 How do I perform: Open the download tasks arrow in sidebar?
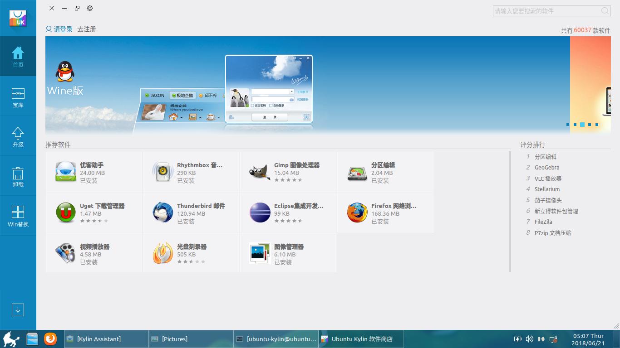pyautogui.click(x=18, y=310)
